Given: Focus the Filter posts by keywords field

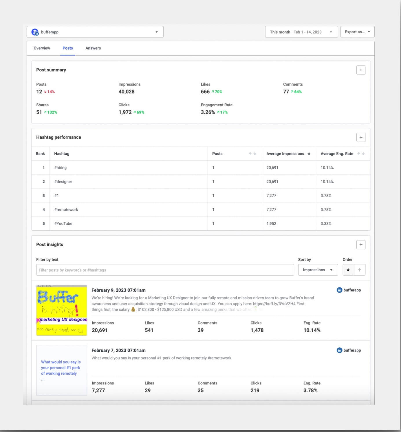Looking at the screenshot, I should point(165,270).
